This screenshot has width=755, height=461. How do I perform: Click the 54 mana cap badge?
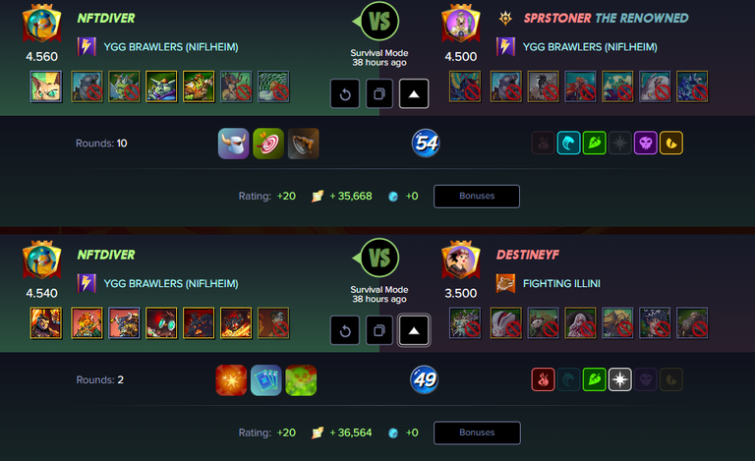(426, 143)
